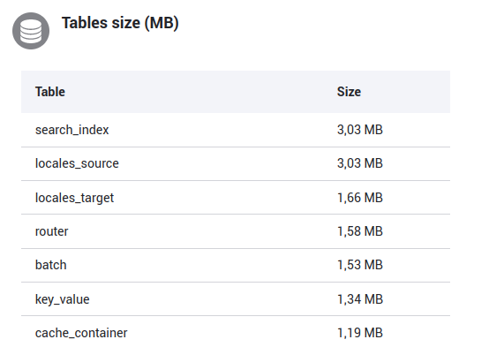Click the database cylinder icon
This screenshot has height=347, width=489.
(31, 31)
